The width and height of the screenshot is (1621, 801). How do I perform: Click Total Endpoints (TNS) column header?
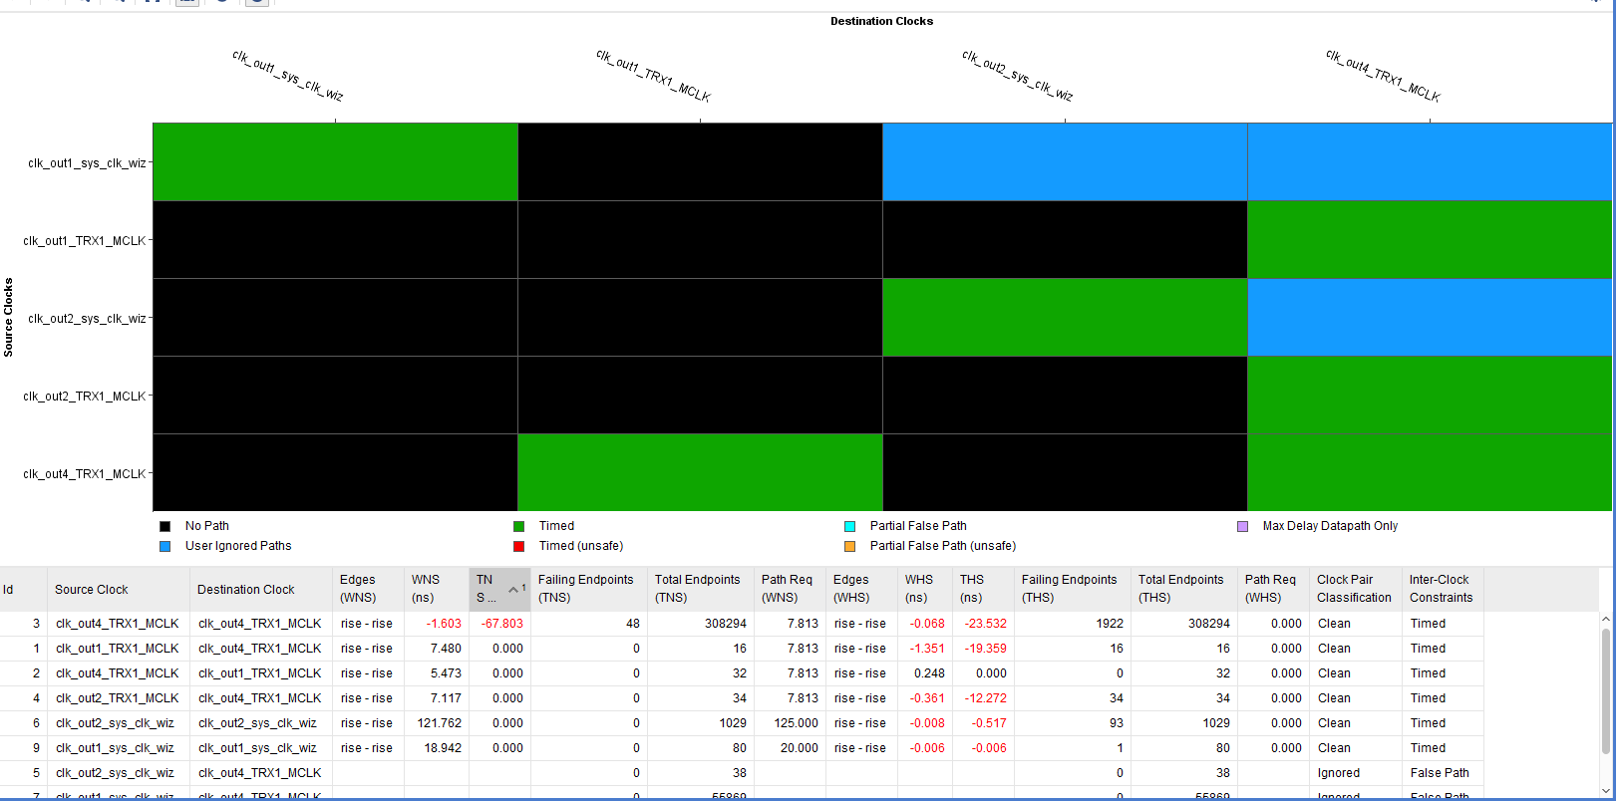[701, 589]
